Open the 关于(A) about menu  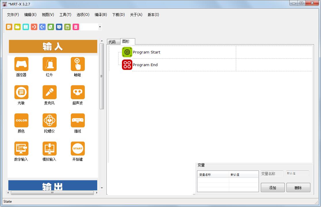(136, 15)
